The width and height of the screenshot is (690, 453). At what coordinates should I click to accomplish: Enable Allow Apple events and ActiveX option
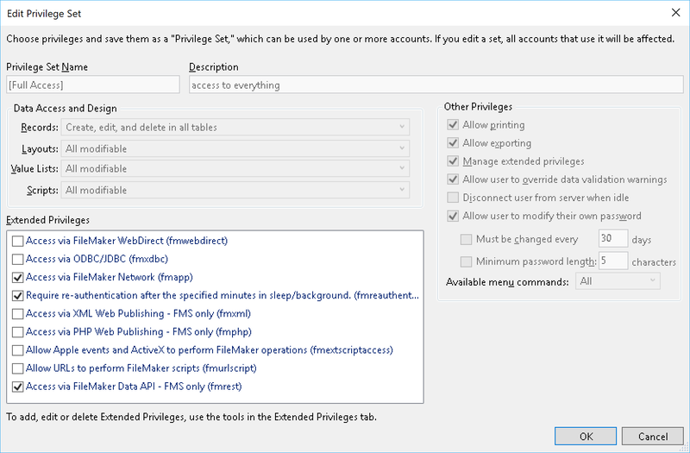pyautogui.click(x=17, y=350)
